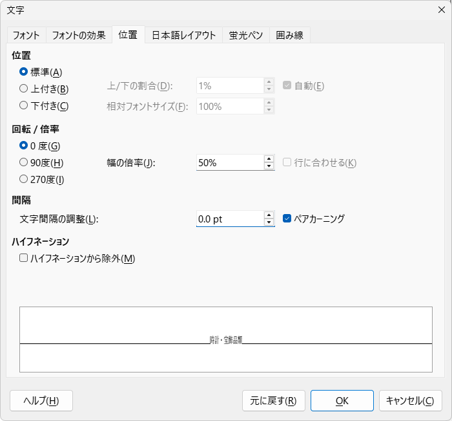Open the フォントの効果 tab
Viewport: 452px width, 421px height.
[78, 36]
